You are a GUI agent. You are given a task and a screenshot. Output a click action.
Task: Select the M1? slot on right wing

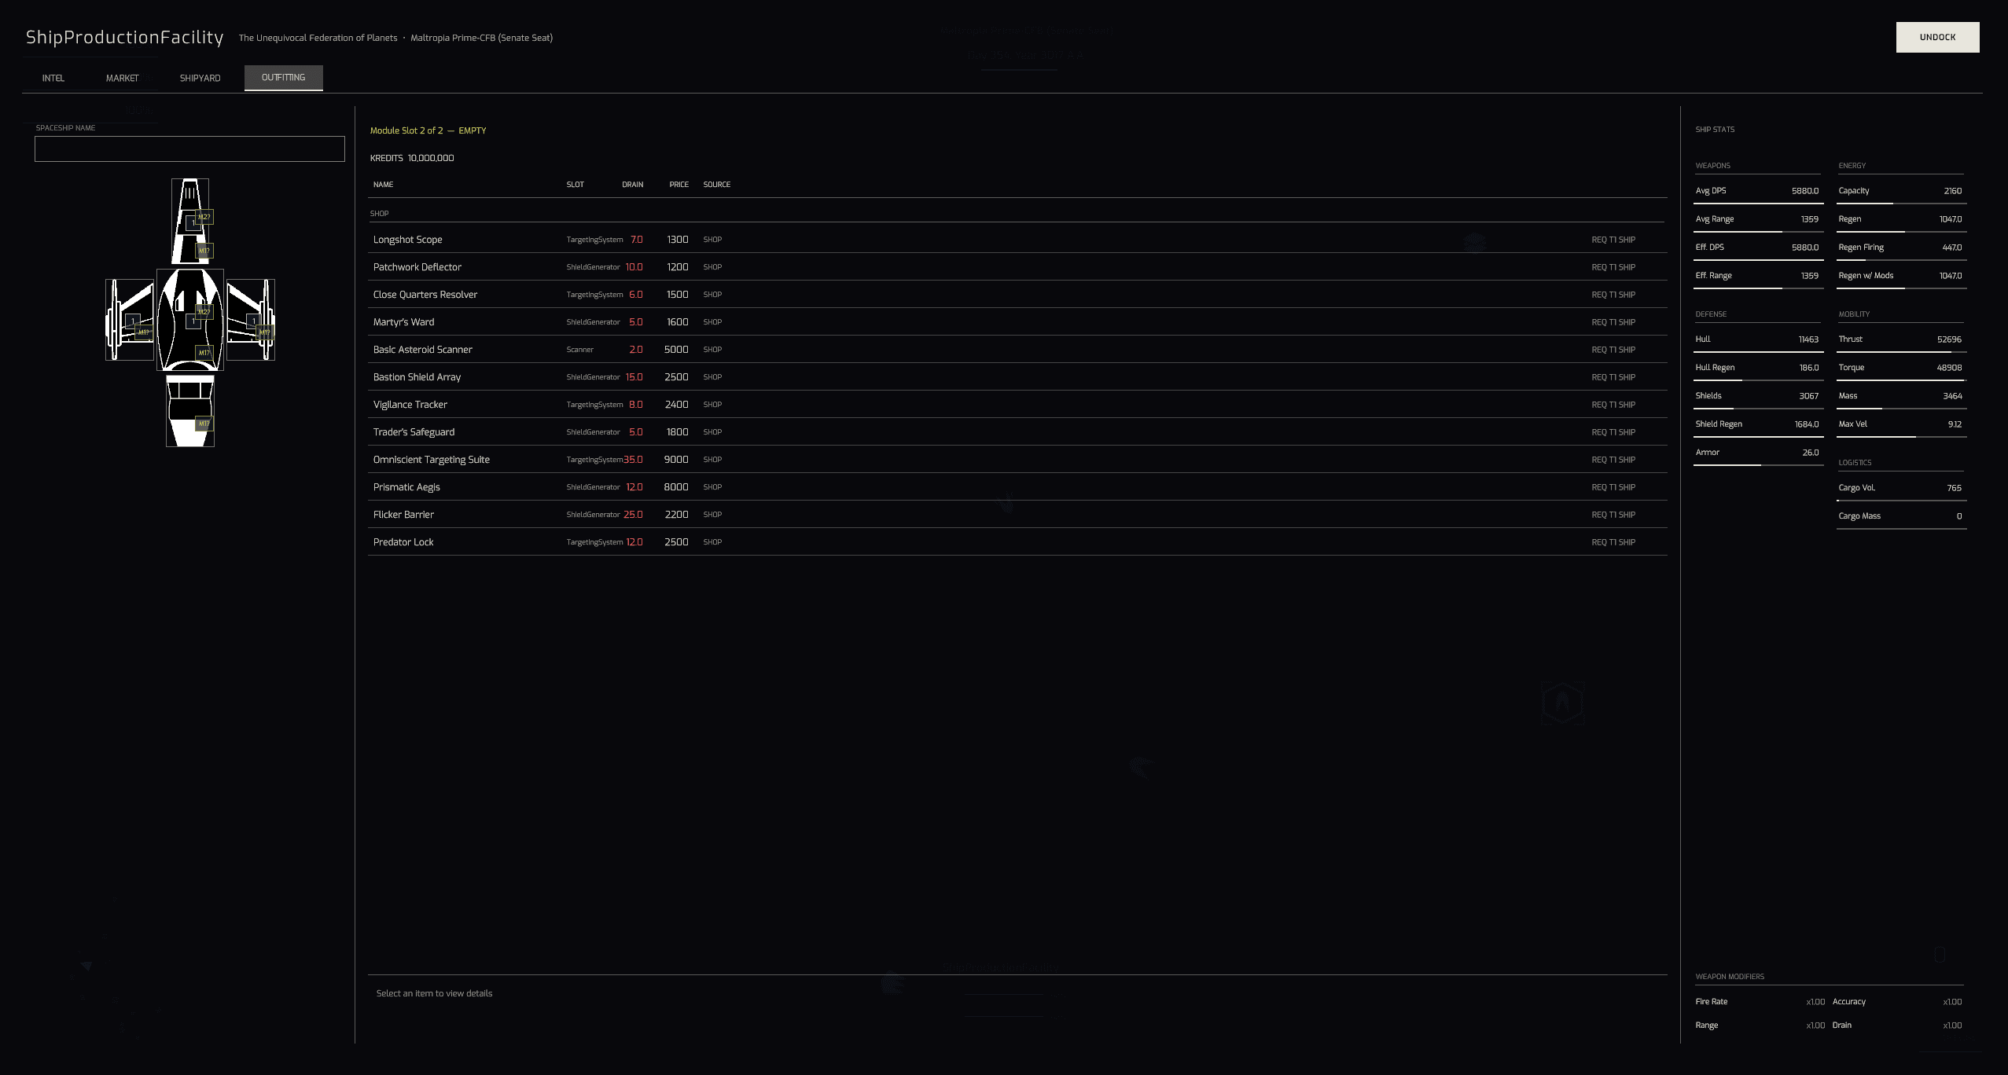265,332
